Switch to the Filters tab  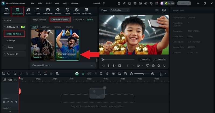pyautogui.click(x=67, y=11)
